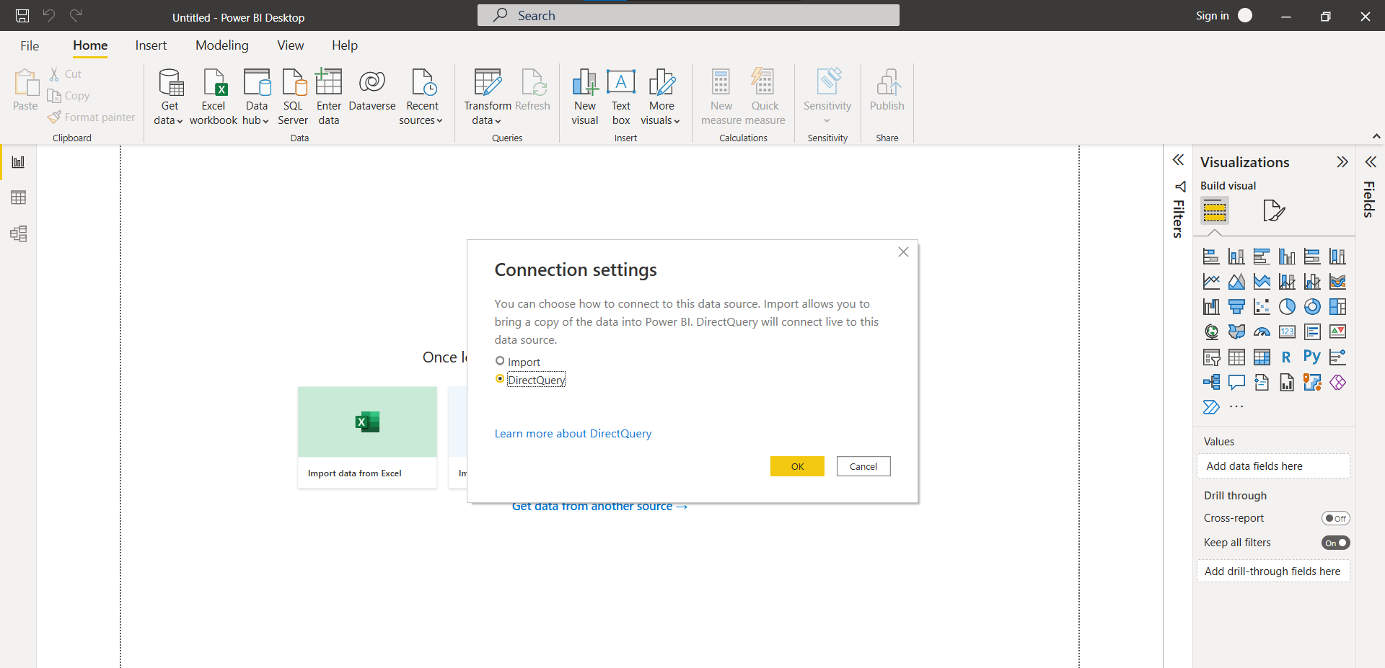Select the Pie chart visual
The image size is (1385, 668).
1287,307
